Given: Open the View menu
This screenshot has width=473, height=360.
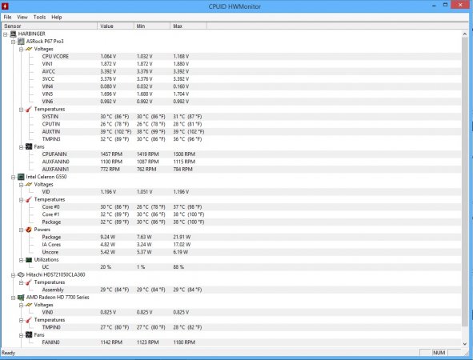Looking at the screenshot, I should pyautogui.click(x=22, y=17).
